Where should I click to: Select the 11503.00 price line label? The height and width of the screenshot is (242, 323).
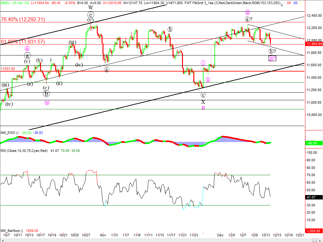[8, 68]
